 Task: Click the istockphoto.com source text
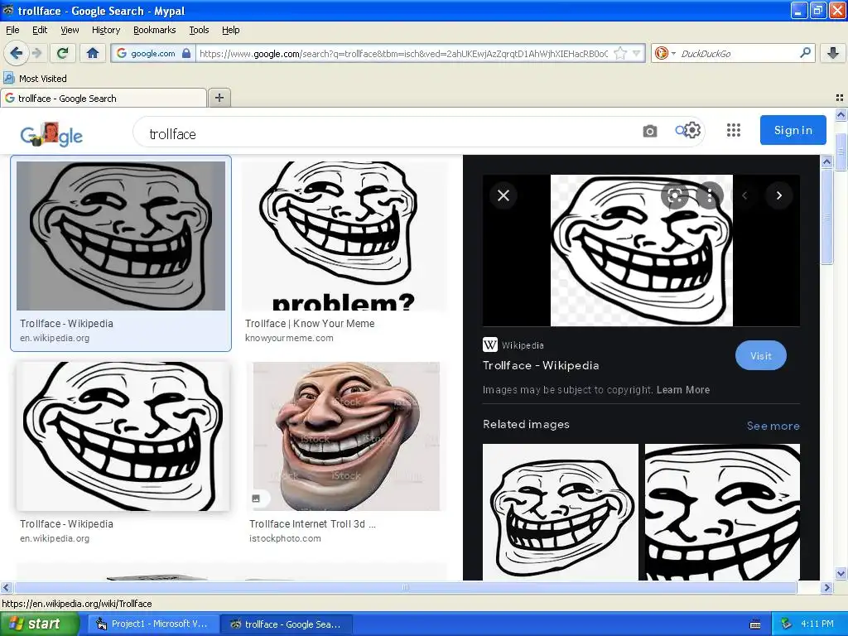point(285,538)
